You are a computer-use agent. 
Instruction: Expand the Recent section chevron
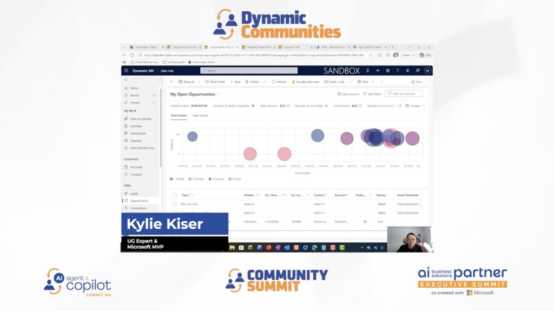point(154,95)
